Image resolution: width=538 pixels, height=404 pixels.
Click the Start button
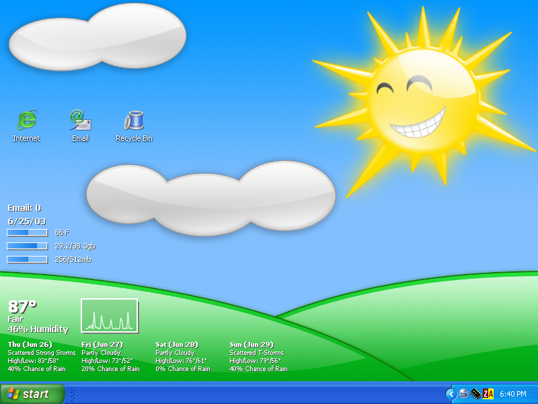point(32,394)
